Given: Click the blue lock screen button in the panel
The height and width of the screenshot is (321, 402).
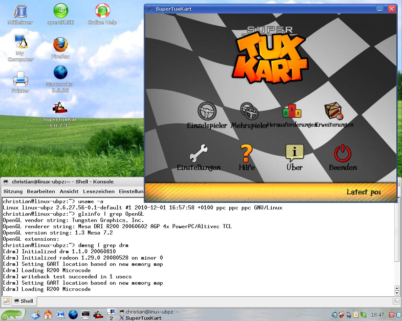Looking at the screenshot, I should click(x=399, y=315).
